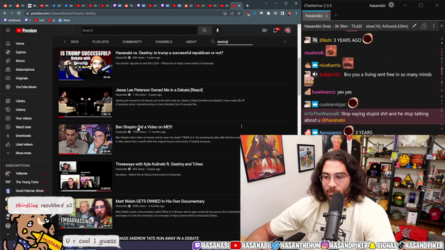The image size is (445, 250).
Task: Open Jesse Lee Peterson Owned Me video
Action: pyautogui.click(x=159, y=90)
